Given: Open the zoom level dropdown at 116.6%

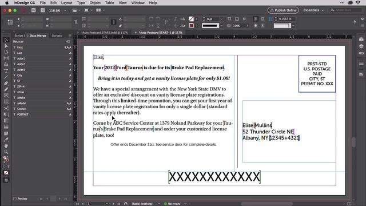Looking at the screenshot, I should point(65,10).
